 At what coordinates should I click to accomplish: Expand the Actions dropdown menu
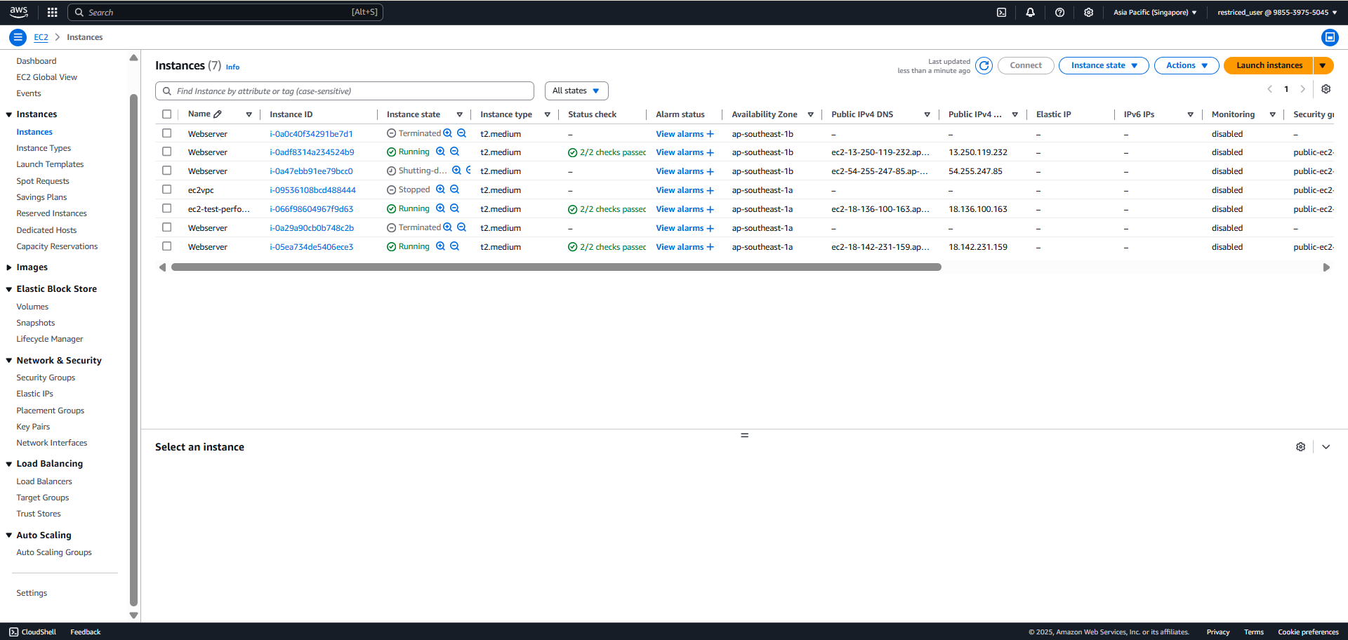pos(1187,65)
